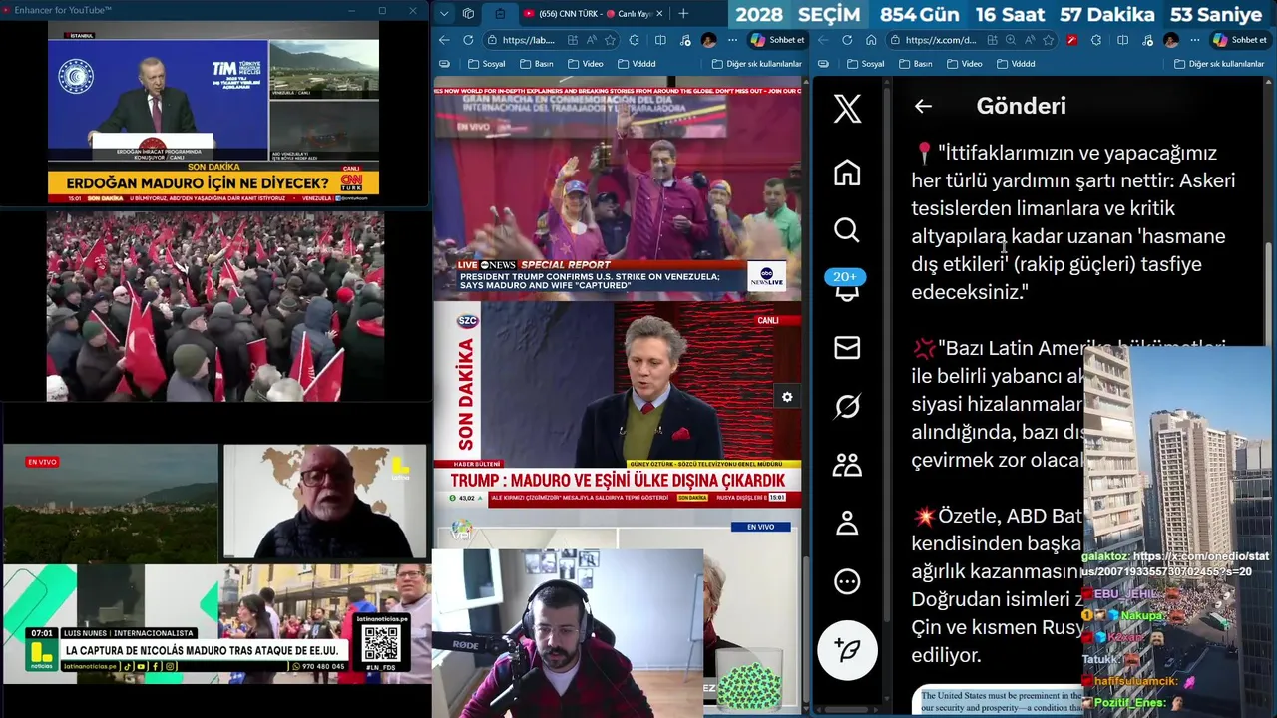The width and height of the screenshot is (1277, 718).
Task: Open Profile icon in X sidebar
Action: [847, 523]
